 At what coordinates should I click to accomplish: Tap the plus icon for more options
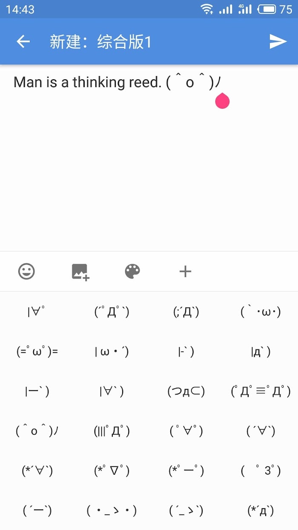185,271
